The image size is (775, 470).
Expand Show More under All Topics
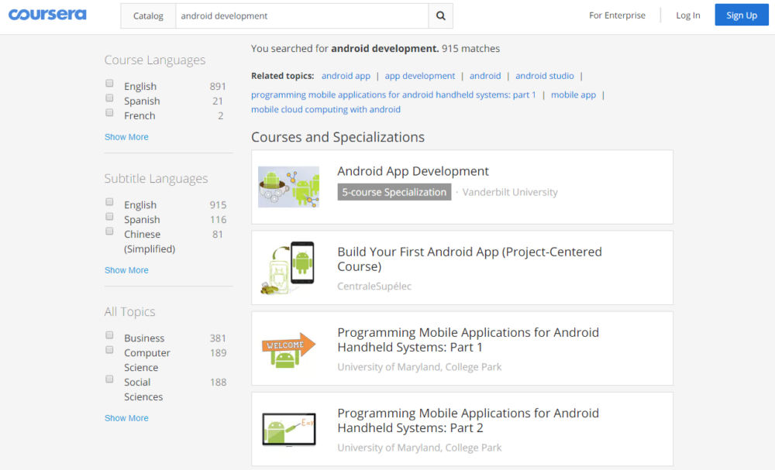pos(126,418)
